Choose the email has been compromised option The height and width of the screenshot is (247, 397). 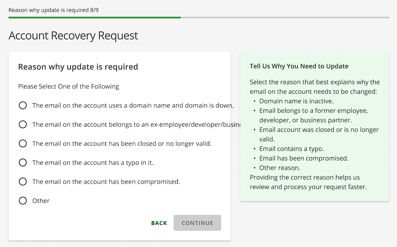coord(23,181)
